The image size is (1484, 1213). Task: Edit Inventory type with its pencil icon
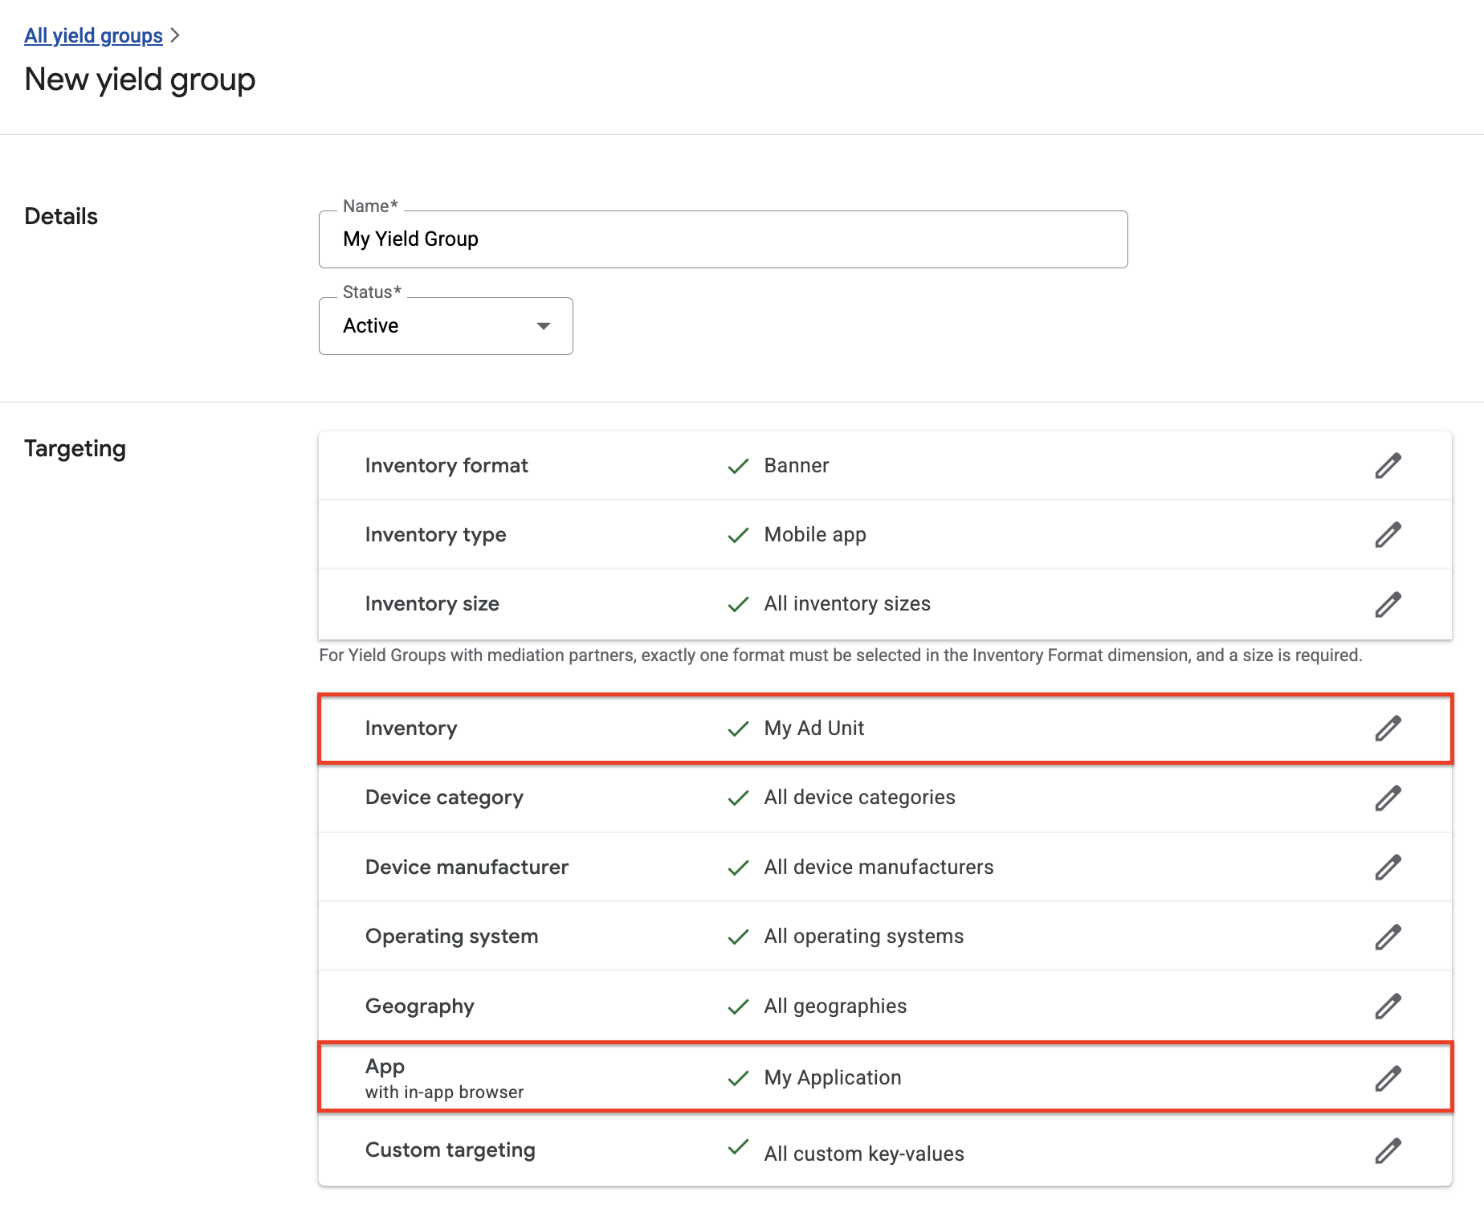click(1388, 535)
